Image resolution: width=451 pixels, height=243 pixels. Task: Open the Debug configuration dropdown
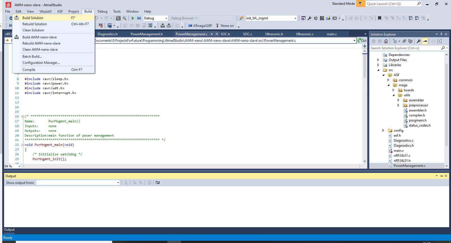[x=166, y=18]
